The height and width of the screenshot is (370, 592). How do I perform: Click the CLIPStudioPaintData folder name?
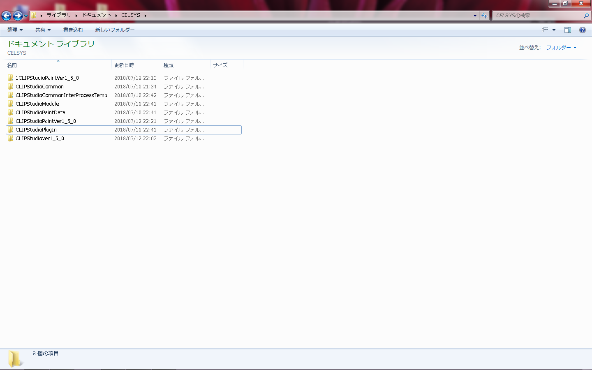point(40,113)
